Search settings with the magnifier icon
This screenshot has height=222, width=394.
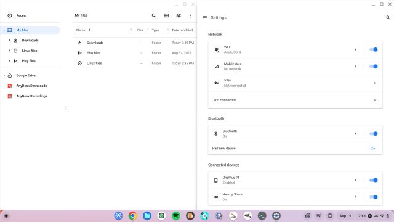[388, 17]
